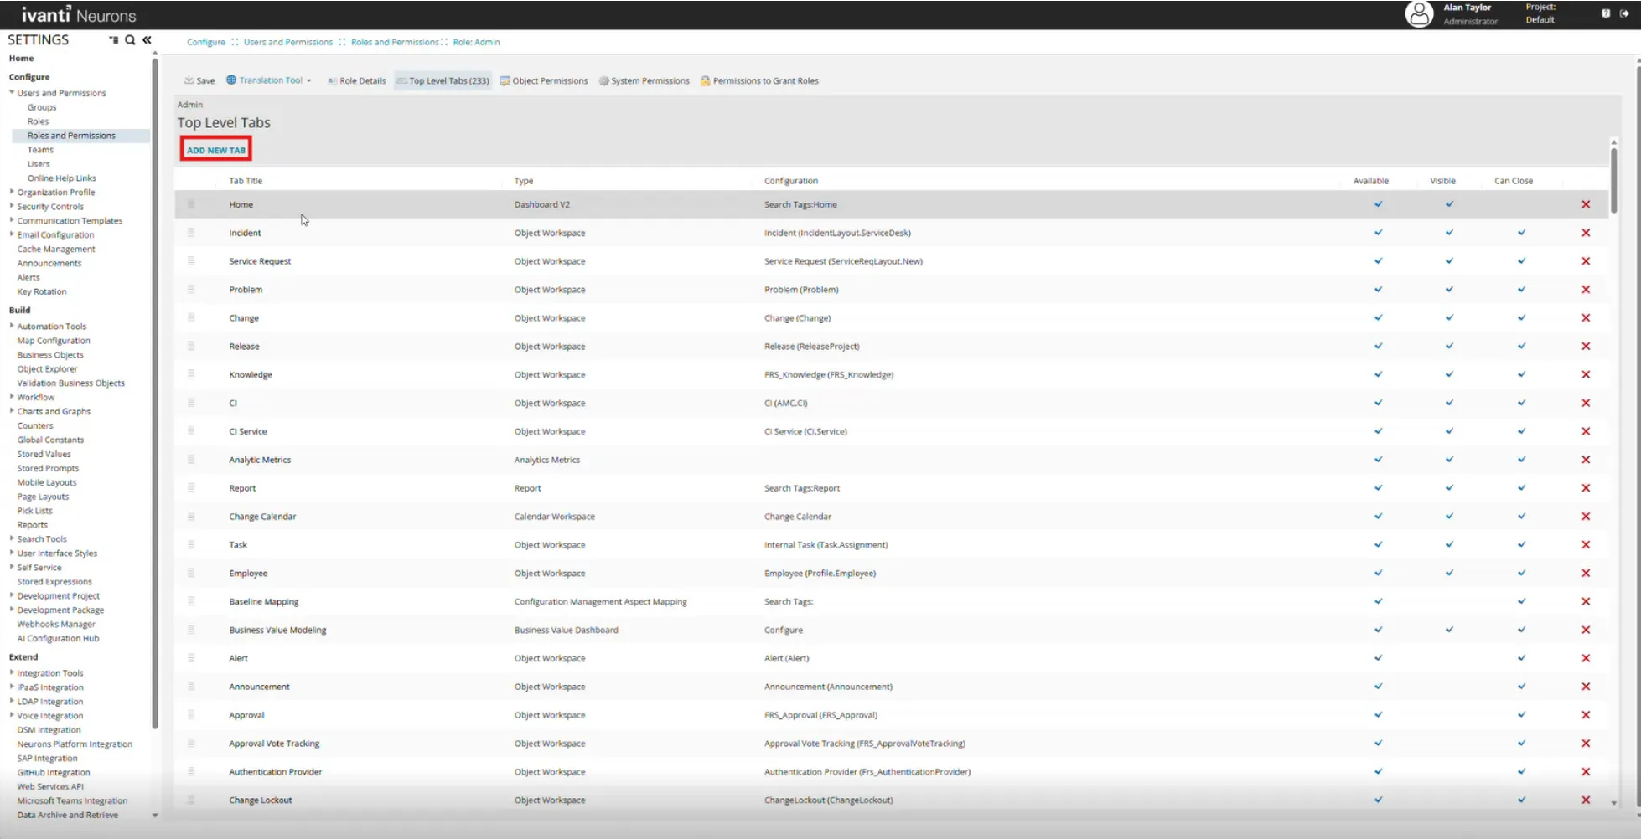The image size is (1641, 839).
Task: Open the help question mark icon
Action: 1606,13
